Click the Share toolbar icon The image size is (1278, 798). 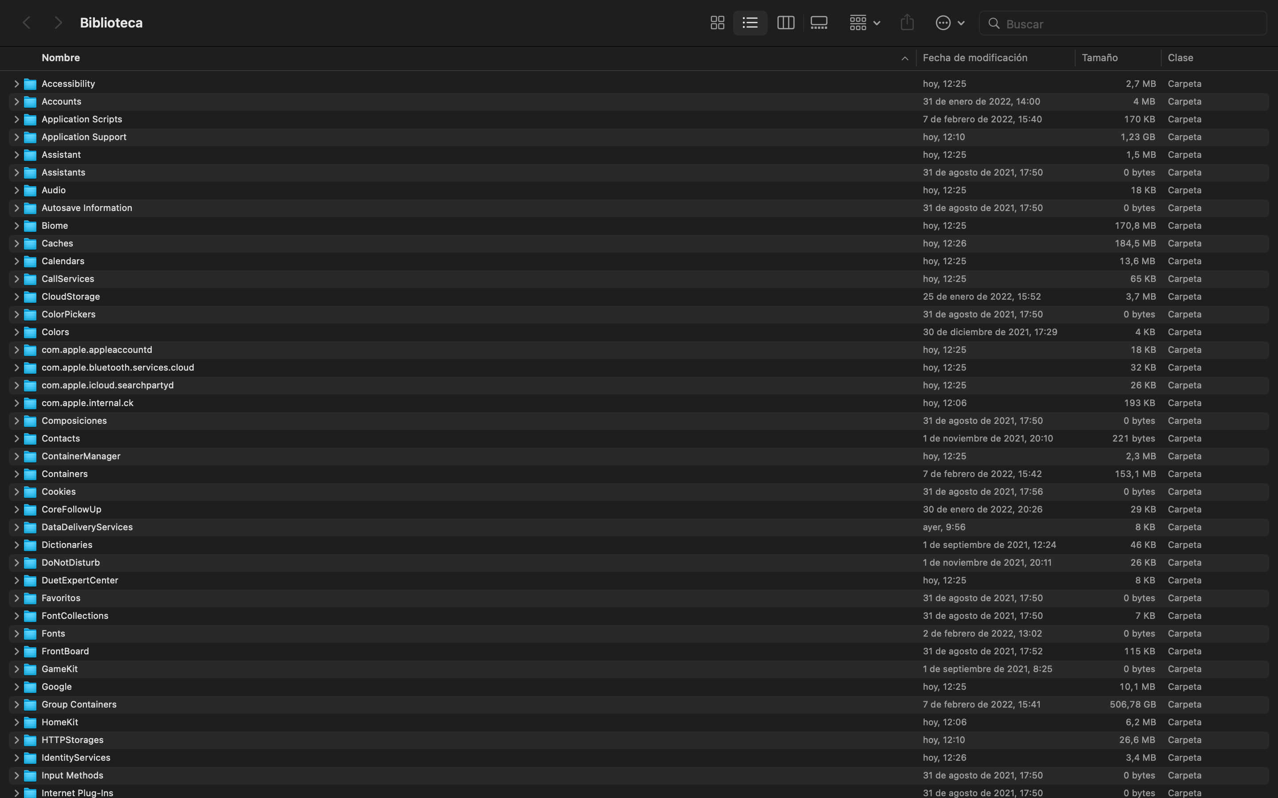[x=907, y=23]
